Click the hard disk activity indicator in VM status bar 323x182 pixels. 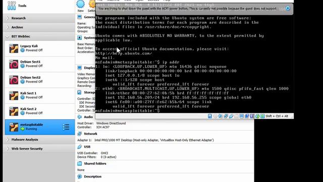pyautogui.click(x=210, y=116)
